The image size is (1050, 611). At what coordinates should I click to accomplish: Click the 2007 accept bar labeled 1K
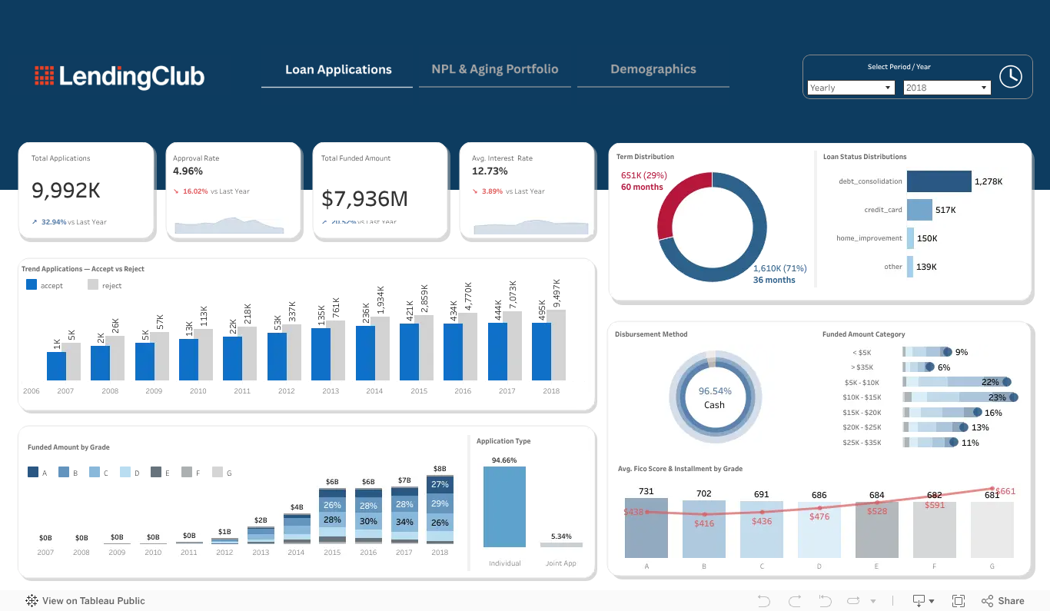click(x=56, y=366)
